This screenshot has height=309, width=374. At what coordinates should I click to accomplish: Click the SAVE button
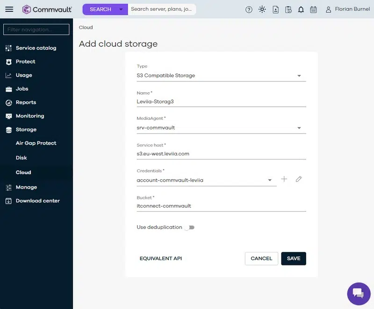click(294, 258)
